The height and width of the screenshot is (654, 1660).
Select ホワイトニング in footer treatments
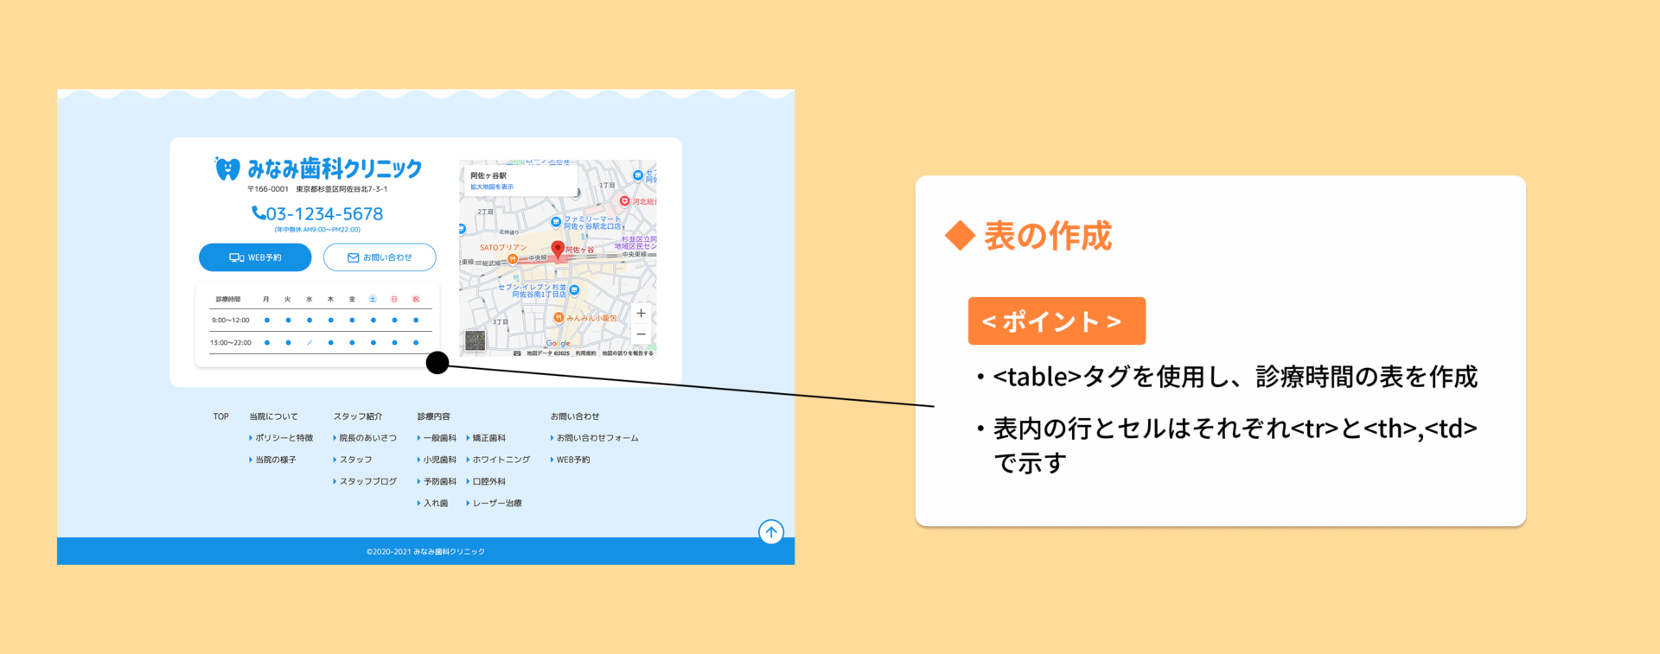tap(501, 460)
